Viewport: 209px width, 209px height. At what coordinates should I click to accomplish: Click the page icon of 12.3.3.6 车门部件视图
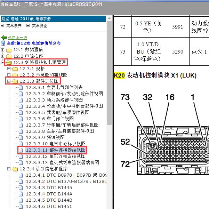[21, 119]
